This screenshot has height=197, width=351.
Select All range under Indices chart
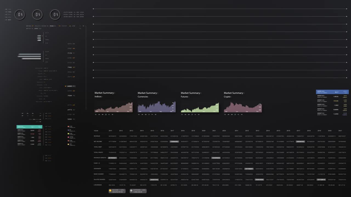pyautogui.click(x=112, y=114)
